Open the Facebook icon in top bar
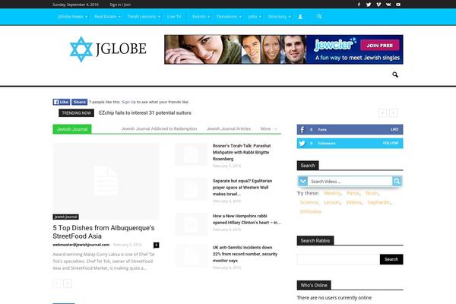The height and width of the screenshot is (304, 456). [359, 5]
